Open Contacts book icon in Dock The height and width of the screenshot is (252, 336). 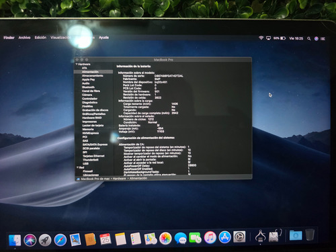pos(91,239)
